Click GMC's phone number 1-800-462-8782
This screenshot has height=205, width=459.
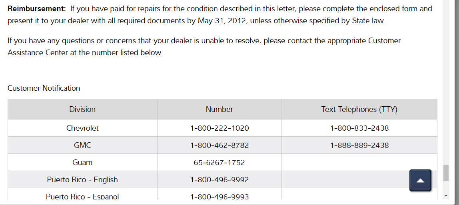(220, 145)
